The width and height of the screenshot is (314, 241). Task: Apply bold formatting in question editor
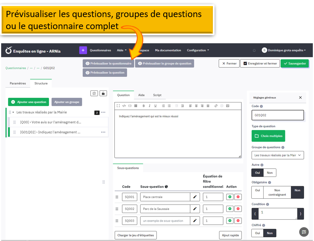(143, 106)
